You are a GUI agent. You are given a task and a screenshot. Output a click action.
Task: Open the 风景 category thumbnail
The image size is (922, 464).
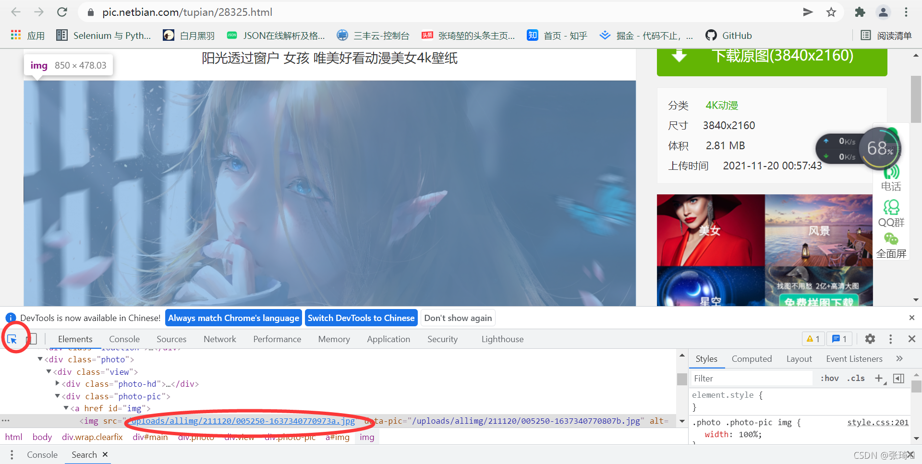tap(818, 230)
